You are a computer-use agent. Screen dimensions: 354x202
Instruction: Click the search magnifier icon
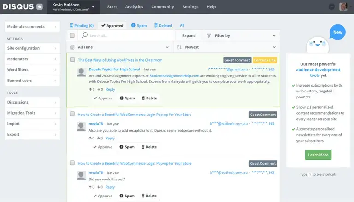[84, 35]
